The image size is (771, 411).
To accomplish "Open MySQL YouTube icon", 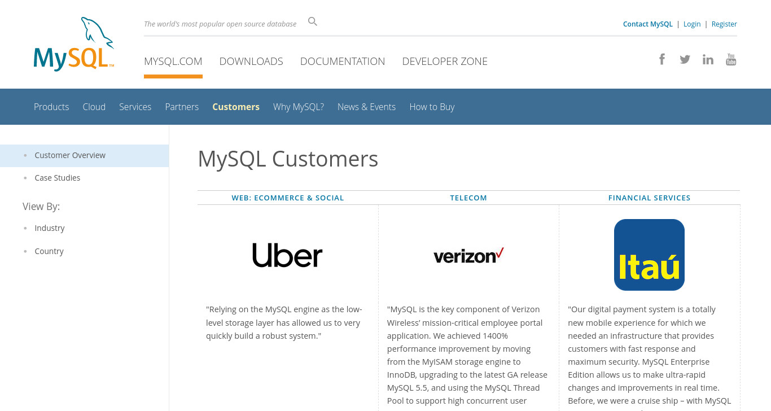I will point(731,59).
